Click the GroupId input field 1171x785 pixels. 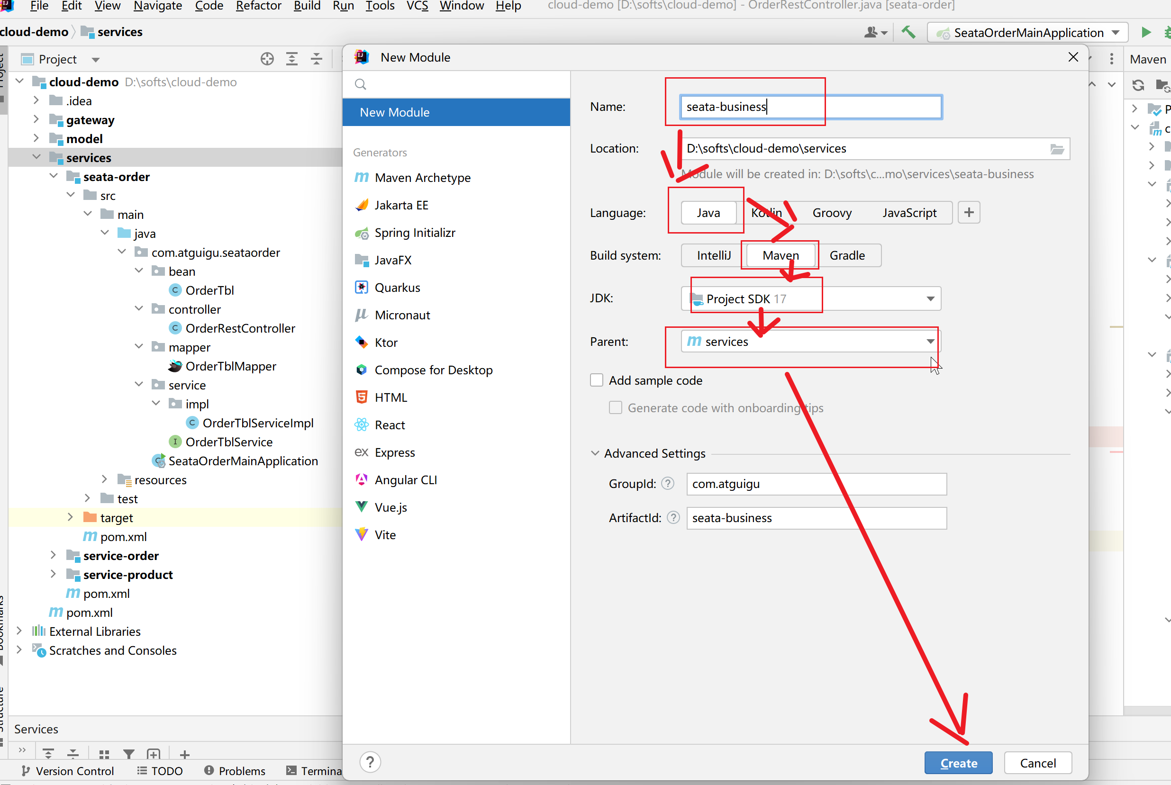click(817, 484)
